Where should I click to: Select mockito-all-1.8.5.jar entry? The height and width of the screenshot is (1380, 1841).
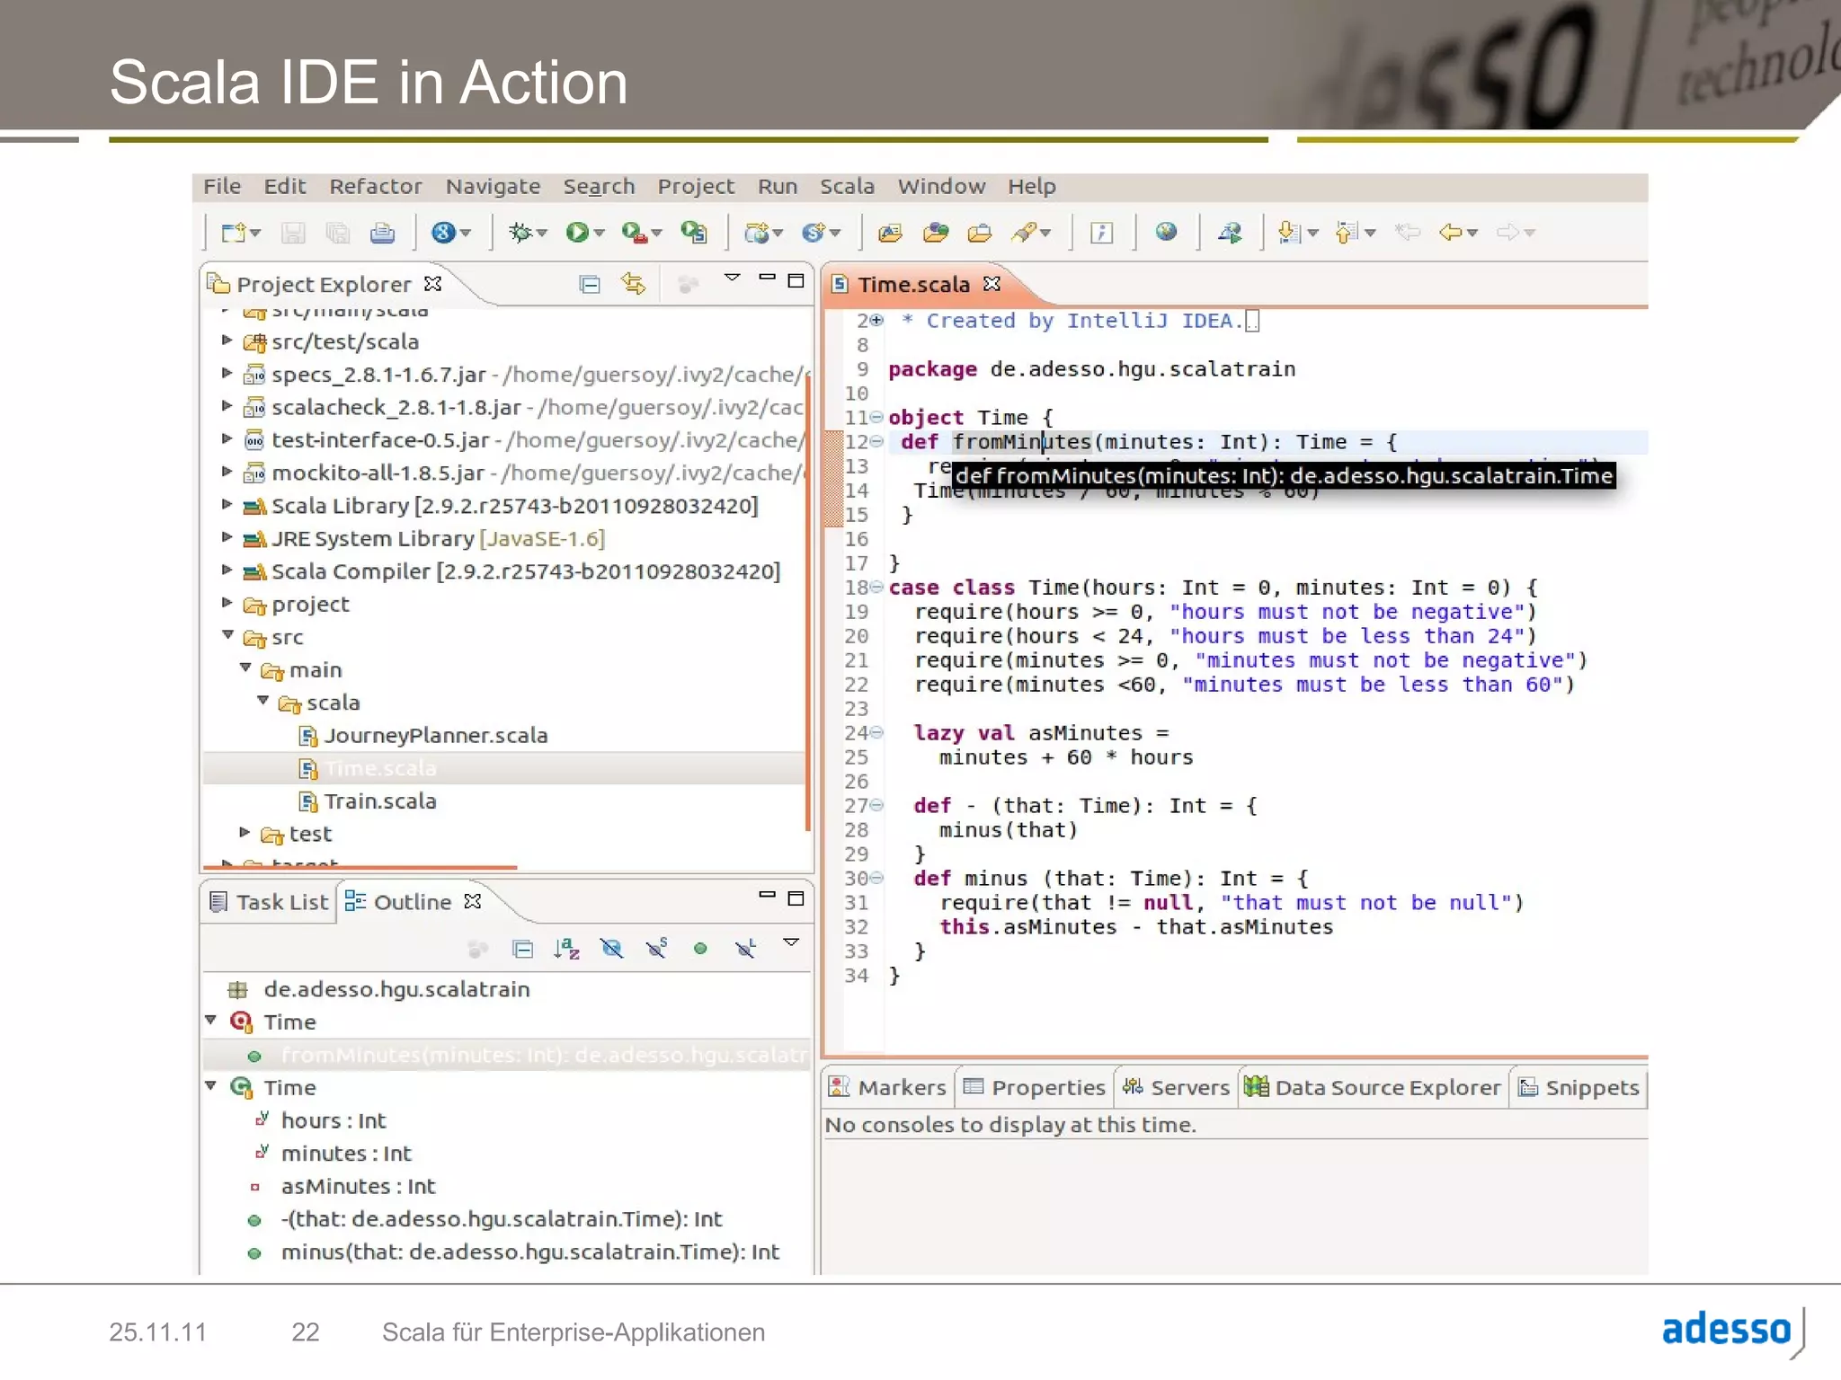pyautogui.click(x=378, y=473)
